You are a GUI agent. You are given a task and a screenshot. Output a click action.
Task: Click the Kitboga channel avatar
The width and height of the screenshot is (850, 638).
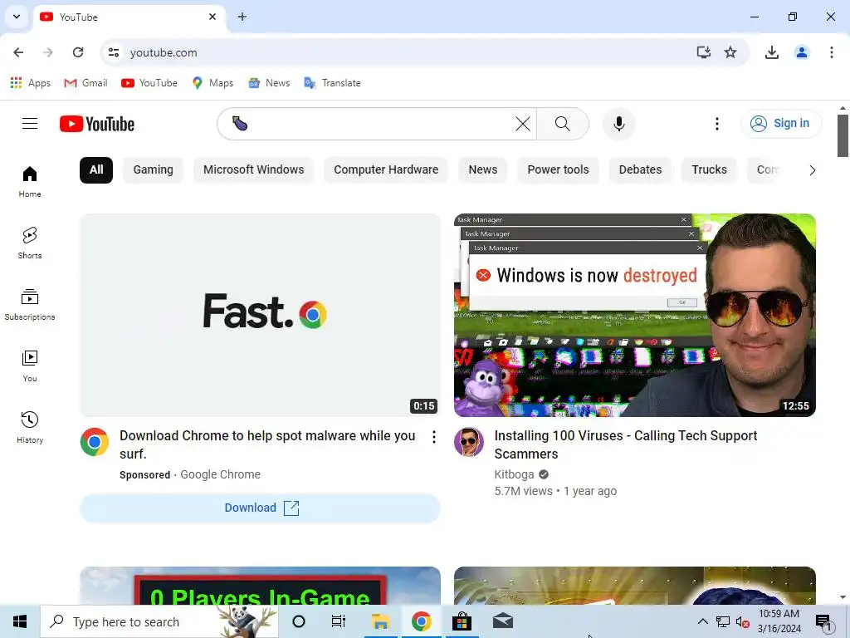(469, 442)
